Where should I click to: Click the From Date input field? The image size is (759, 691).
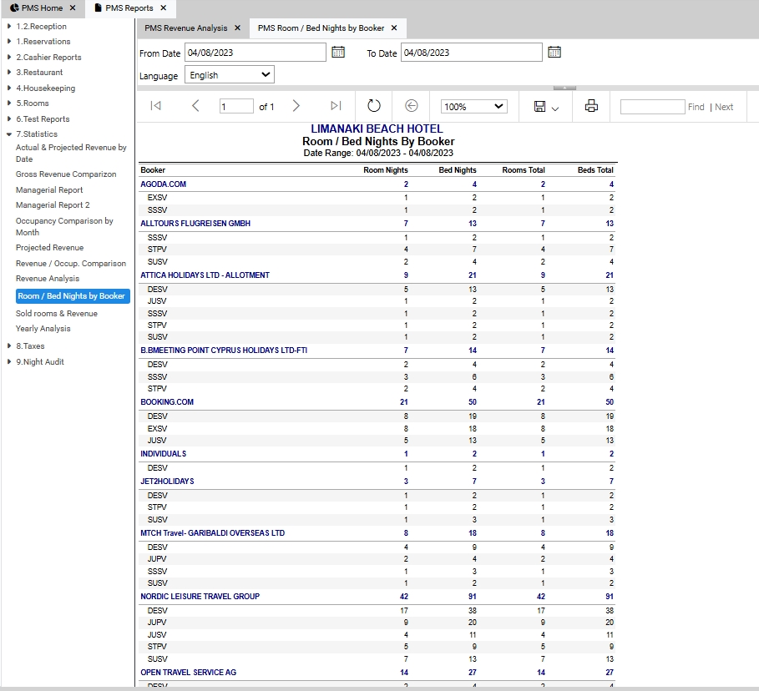(x=256, y=53)
